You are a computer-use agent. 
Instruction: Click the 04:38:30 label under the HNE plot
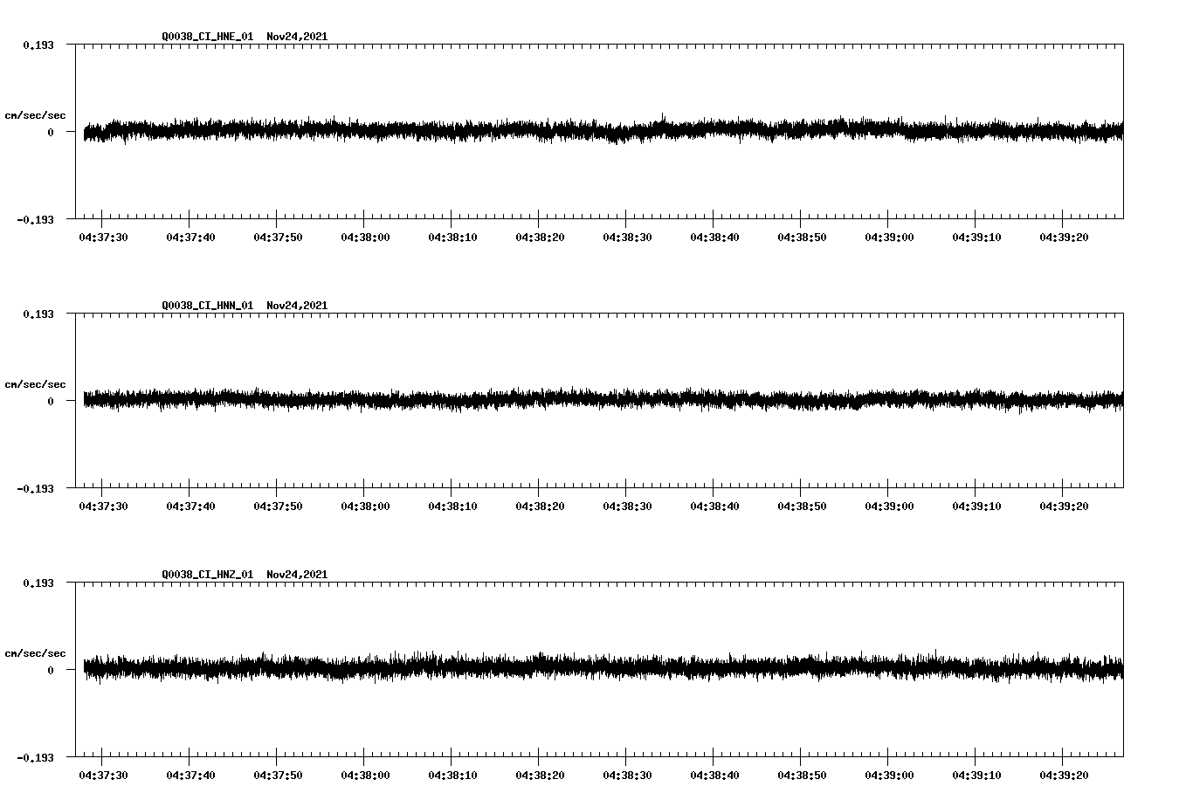coord(627,238)
